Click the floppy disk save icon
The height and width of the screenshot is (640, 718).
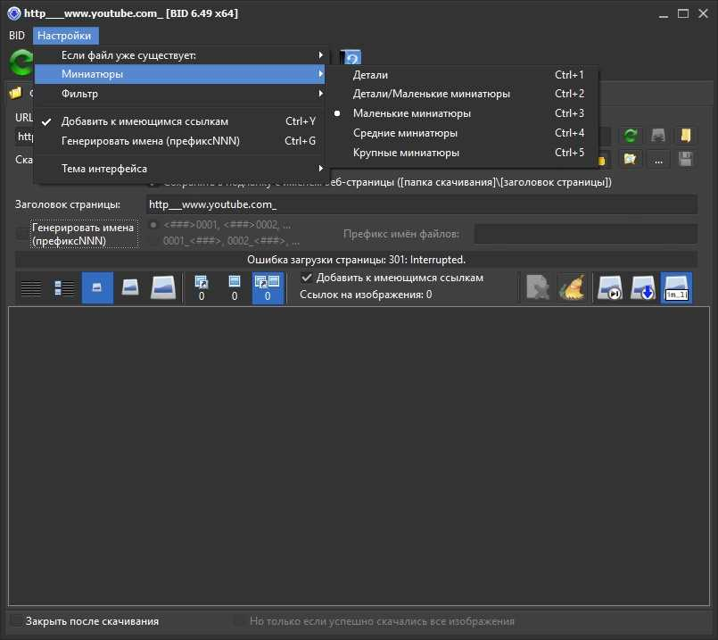tap(686, 159)
